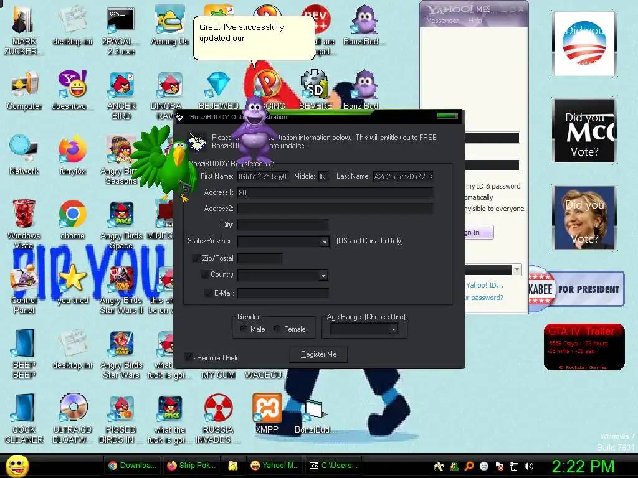Launch Angry Birds Star Wars II shortcut
638x478 pixels.
pyautogui.click(x=121, y=290)
